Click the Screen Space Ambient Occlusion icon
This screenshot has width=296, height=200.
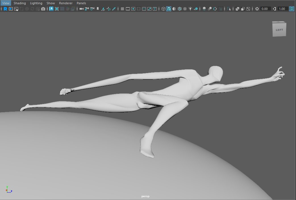[204, 9]
